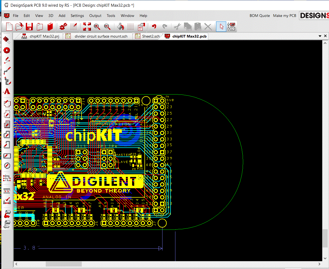Open the Add menu
Image resolution: width=329 pixels, height=269 pixels.
click(x=62, y=16)
